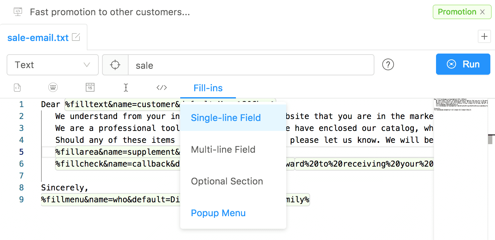Open the help question mark icon
Screen dimensions: 495x240
[x=388, y=64]
